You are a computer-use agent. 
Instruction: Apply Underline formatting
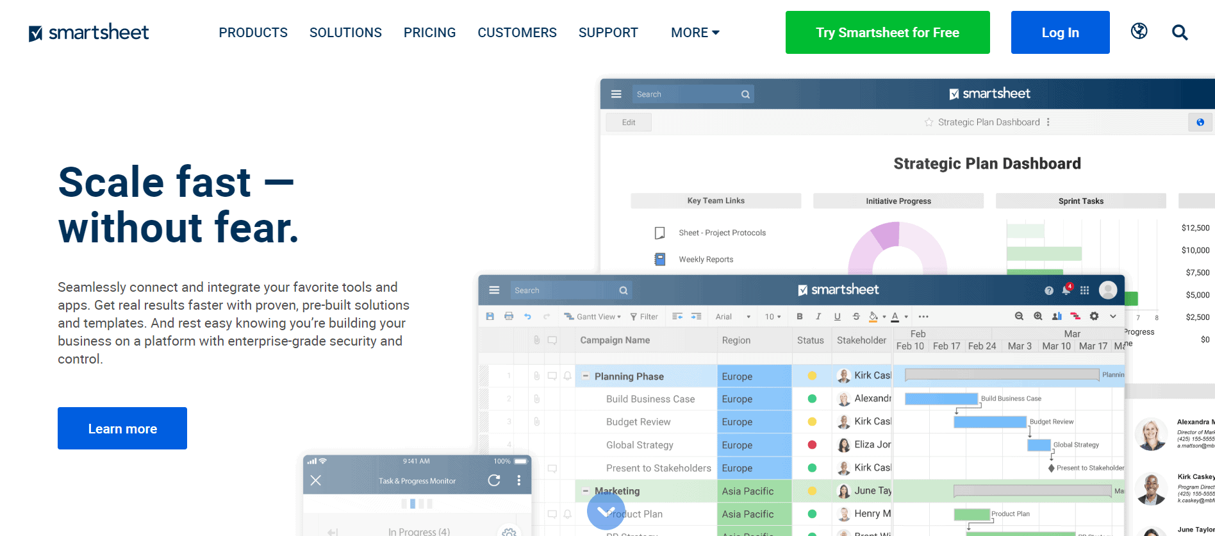pyautogui.click(x=837, y=316)
